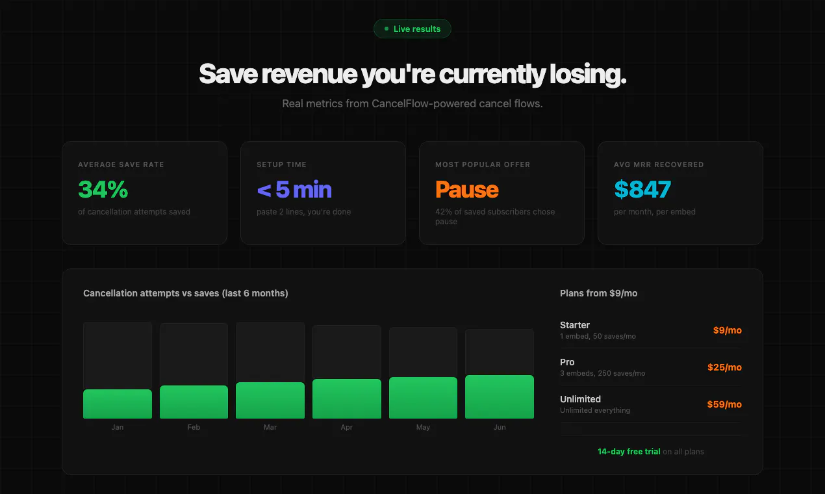
Task: Click the green Mar saves bar
Action: pyautogui.click(x=270, y=400)
